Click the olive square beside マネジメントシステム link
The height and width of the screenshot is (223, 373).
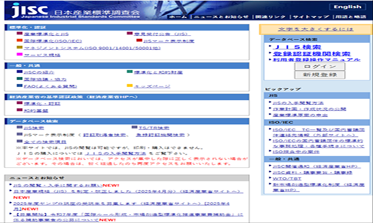[x=19, y=48]
